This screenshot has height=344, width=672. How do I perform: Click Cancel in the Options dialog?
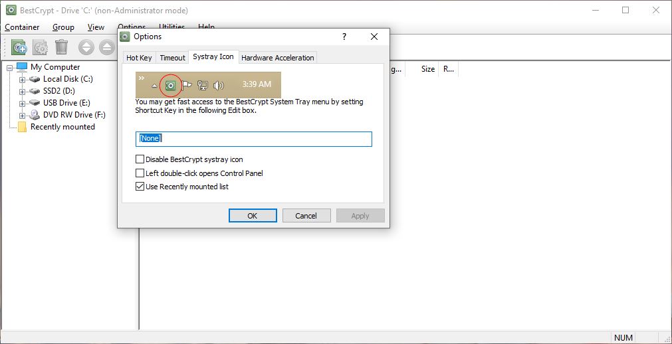point(306,216)
